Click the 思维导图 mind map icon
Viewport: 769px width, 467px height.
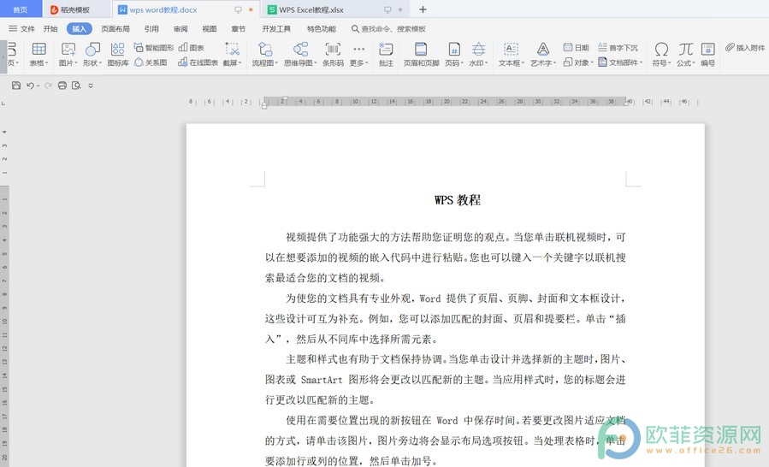pos(300,49)
